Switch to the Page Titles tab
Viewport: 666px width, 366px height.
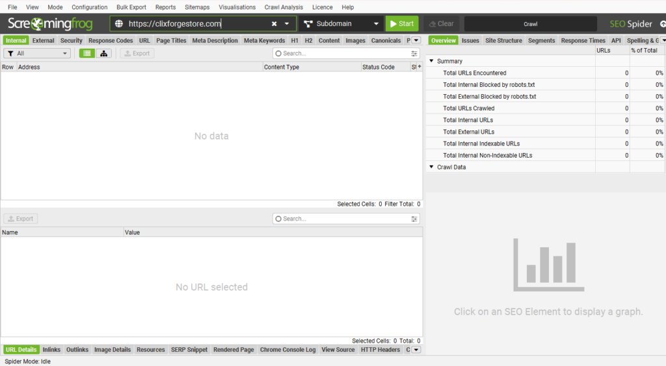pyautogui.click(x=171, y=40)
